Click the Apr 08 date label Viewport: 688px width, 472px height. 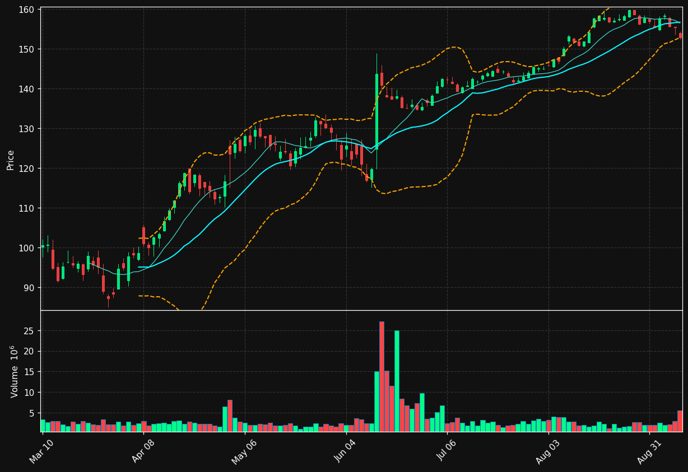pos(143,451)
